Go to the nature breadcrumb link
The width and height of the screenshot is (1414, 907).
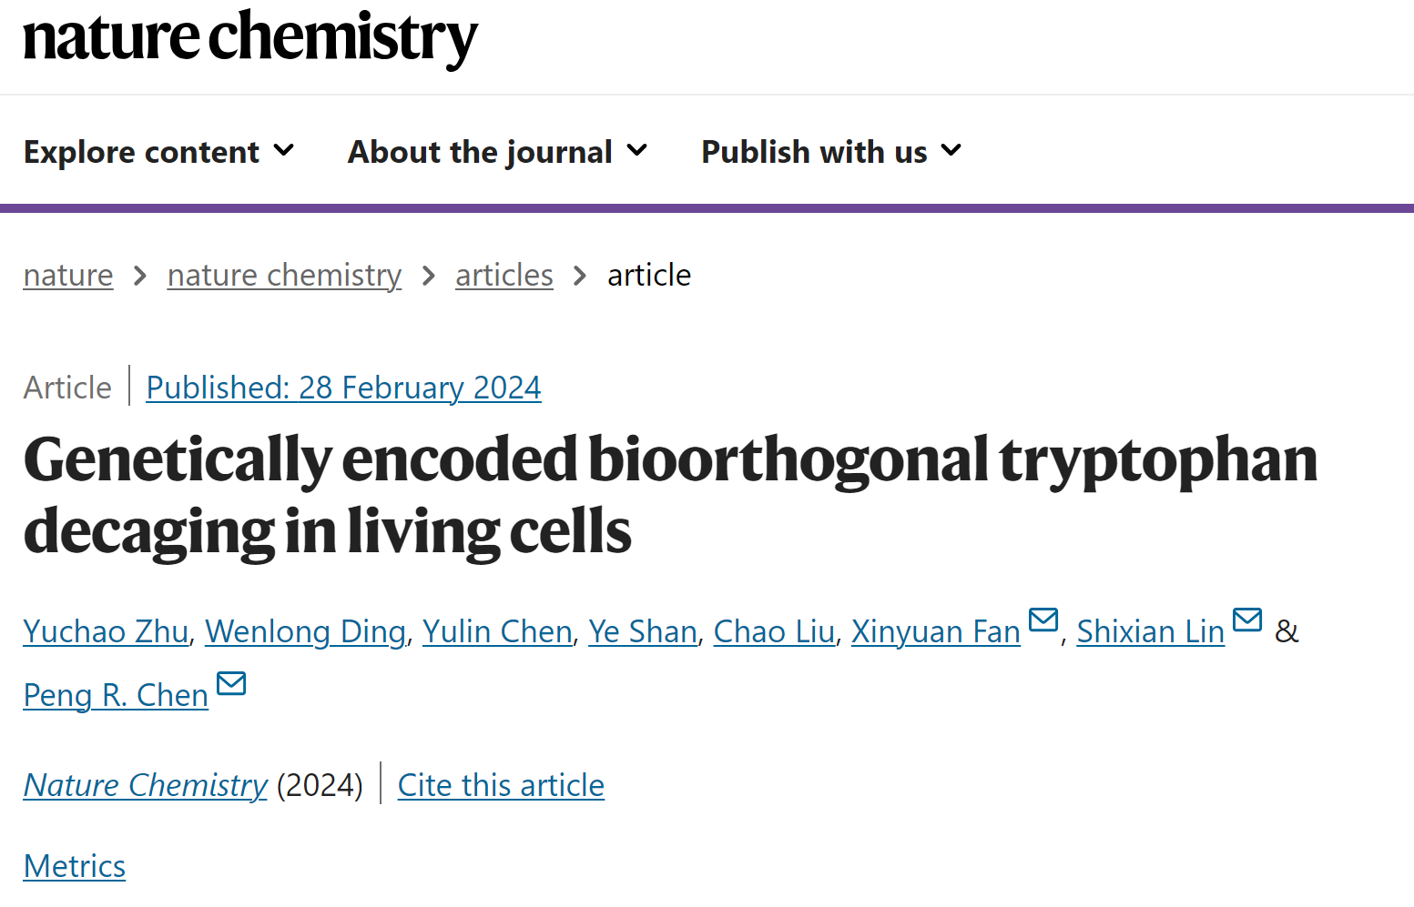[68, 275]
